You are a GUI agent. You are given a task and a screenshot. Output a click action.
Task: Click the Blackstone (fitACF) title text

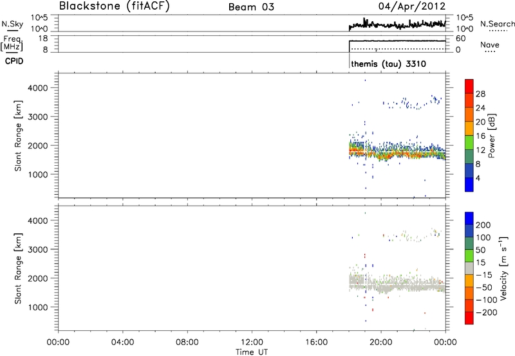coord(115,6)
